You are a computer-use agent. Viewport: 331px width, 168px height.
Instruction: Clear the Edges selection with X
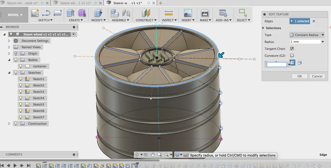pos(314,21)
